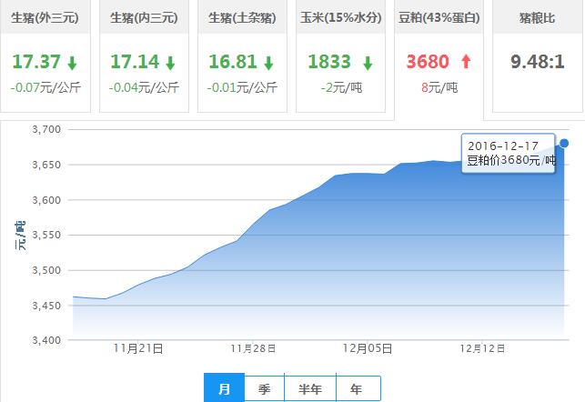Image resolution: width=585 pixels, height=402 pixels.
Task: Click the green down arrow beside 17.14
Action: click(x=170, y=63)
